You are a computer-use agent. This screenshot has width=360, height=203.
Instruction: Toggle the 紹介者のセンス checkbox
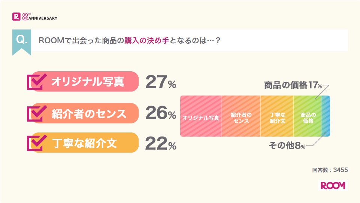36,113
